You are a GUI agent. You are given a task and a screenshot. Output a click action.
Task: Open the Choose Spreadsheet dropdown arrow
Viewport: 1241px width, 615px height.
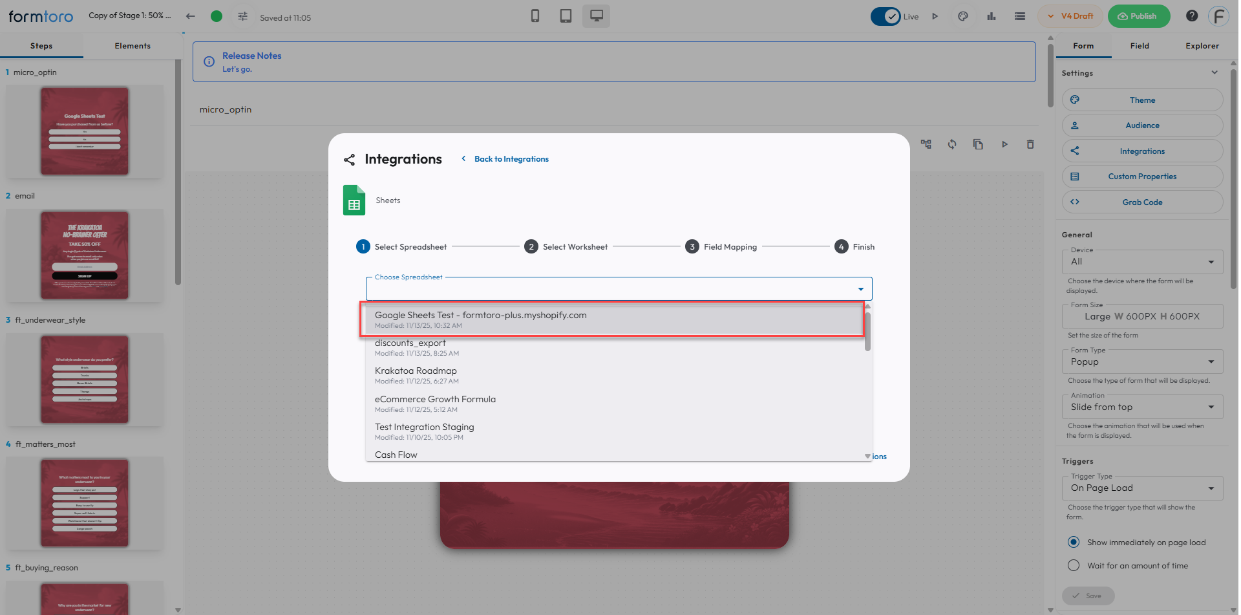click(860, 289)
